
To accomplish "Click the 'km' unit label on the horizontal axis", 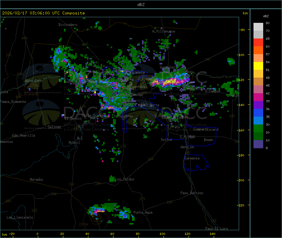I will [4, 235].
